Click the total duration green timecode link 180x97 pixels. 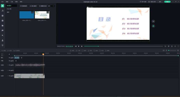(69, 46)
